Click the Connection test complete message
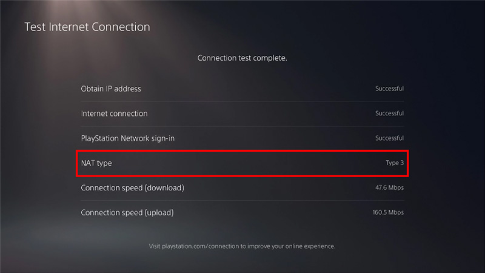This screenshot has width=485, height=273. tap(242, 58)
